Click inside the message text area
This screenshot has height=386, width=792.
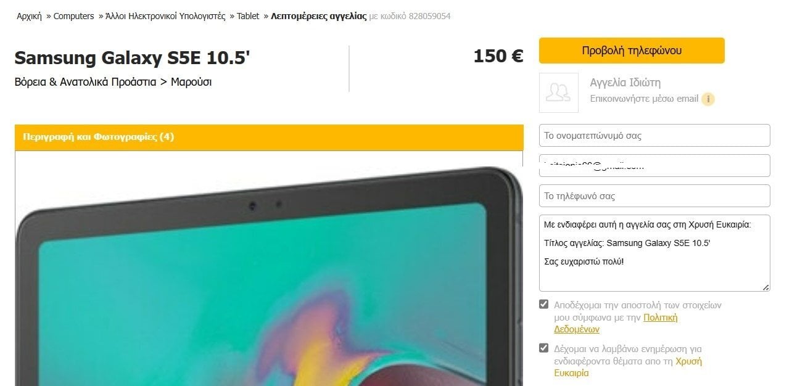[654, 253]
